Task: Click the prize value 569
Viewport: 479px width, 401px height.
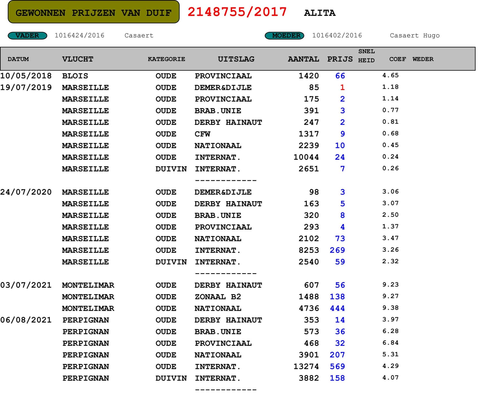Action: pyautogui.click(x=337, y=366)
